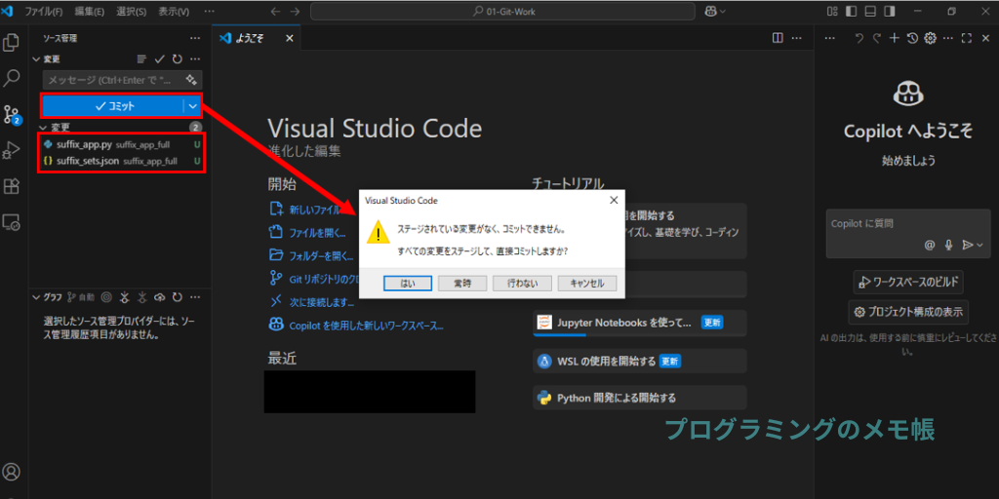Open the Run and Debug view

tap(12, 150)
